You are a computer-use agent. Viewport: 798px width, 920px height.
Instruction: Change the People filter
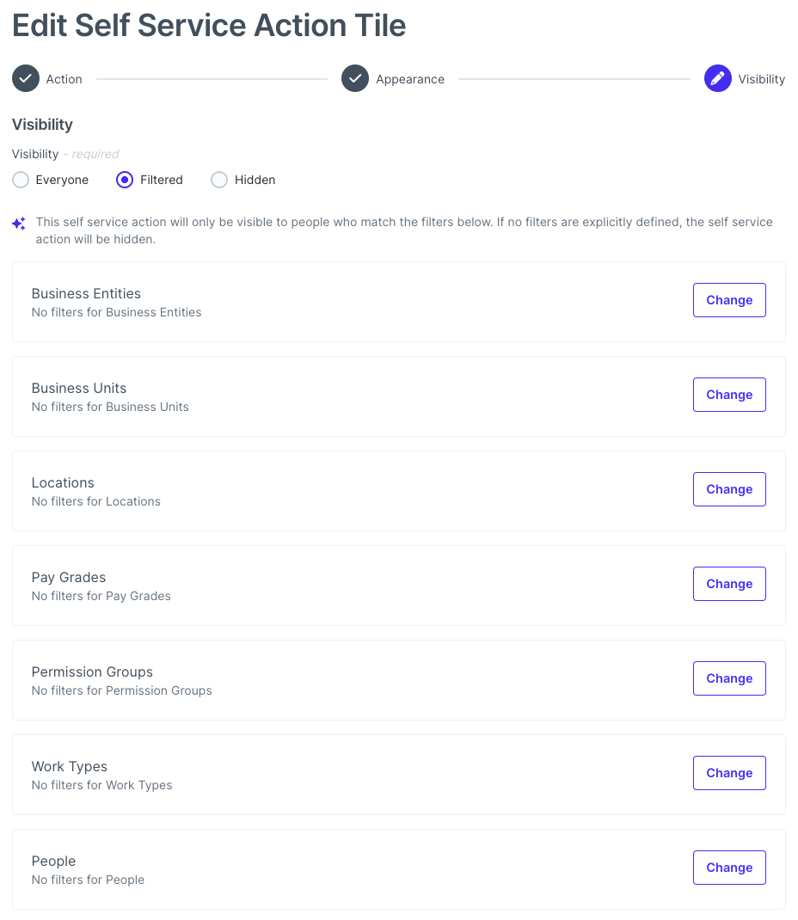tap(729, 868)
